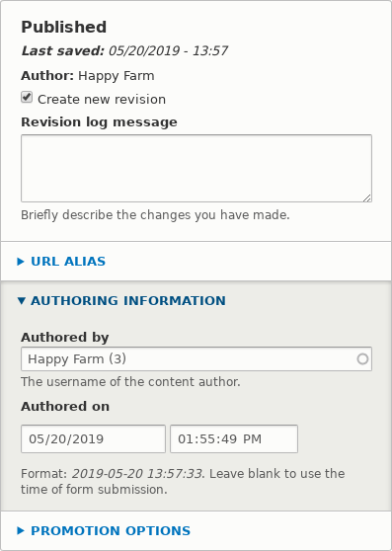Select the year 2019 in date field

pos(88,438)
